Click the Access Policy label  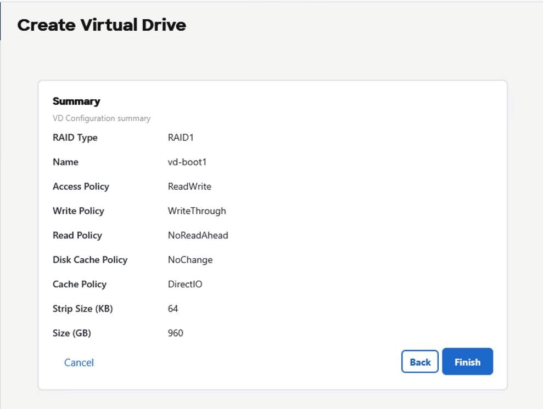(81, 186)
